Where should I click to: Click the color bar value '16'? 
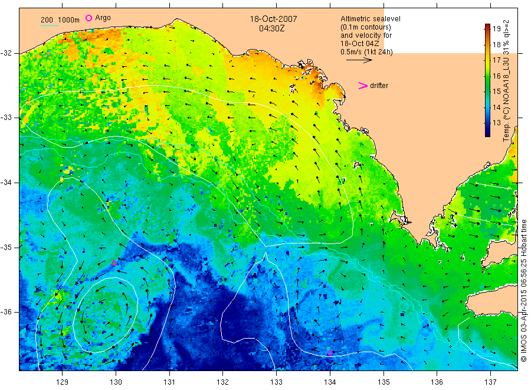pyautogui.click(x=496, y=76)
